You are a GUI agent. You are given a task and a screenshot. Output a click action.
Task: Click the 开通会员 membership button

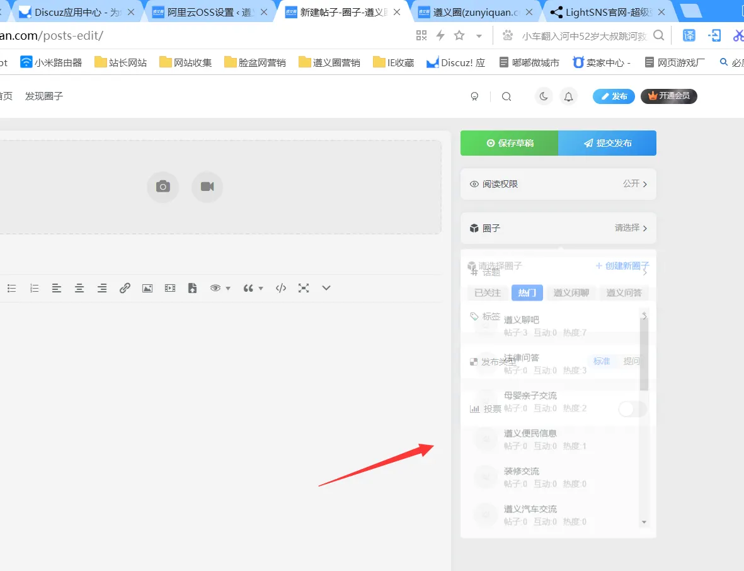[x=669, y=96]
